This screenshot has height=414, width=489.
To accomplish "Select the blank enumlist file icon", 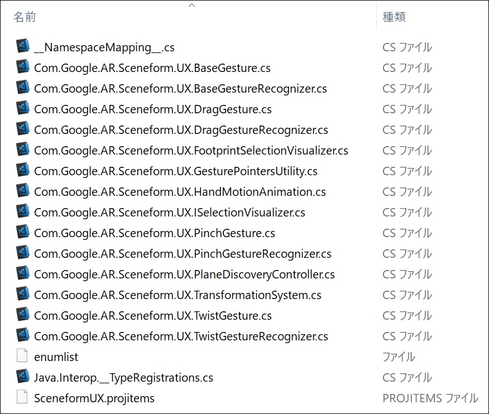I will [x=22, y=356].
